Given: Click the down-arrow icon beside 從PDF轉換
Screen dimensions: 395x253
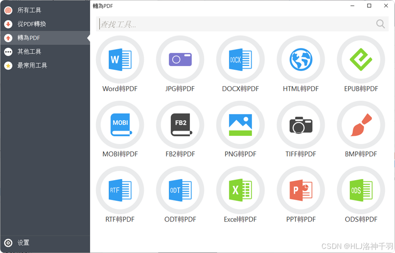Looking at the screenshot, I should click(x=8, y=24).
